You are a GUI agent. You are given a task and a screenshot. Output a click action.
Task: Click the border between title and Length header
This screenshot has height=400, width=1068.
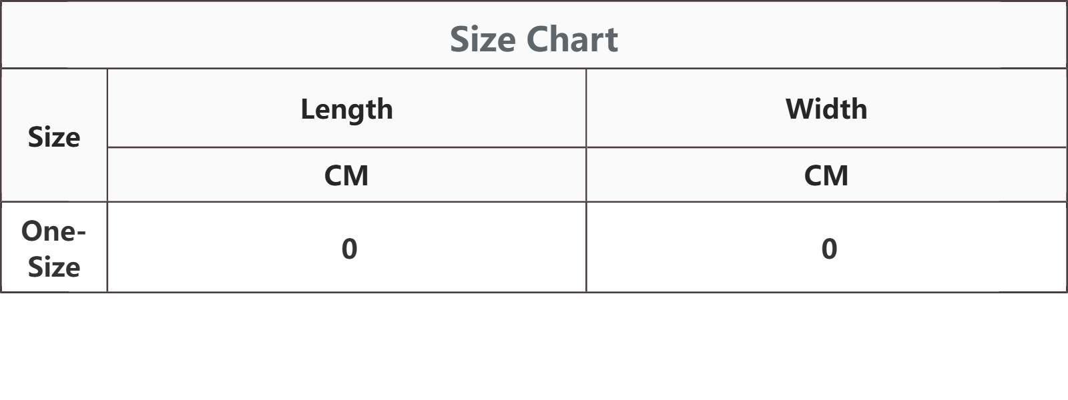346,68
